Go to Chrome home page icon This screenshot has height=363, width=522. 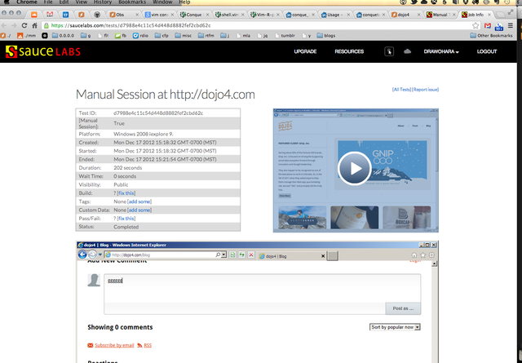(34, 25)
